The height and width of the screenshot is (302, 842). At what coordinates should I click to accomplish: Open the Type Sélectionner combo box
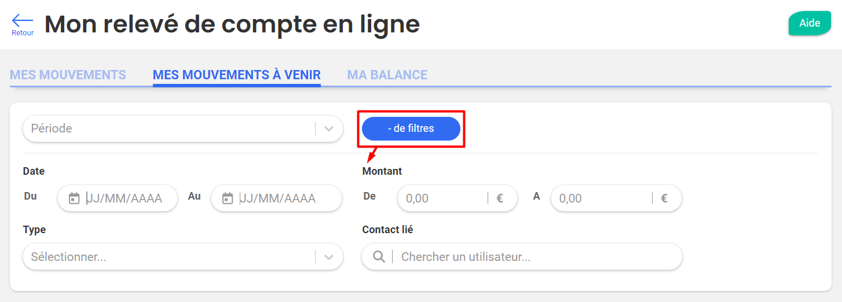pos(183,257)
